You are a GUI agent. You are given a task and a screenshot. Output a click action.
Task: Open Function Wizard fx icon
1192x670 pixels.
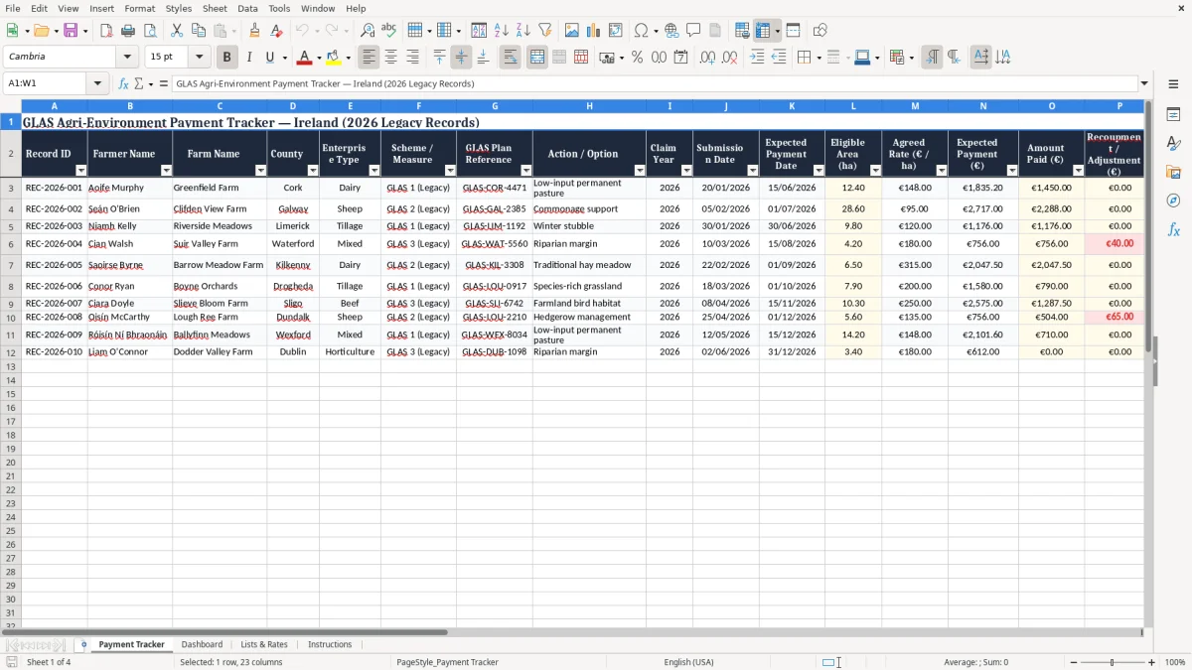[123, 84]
